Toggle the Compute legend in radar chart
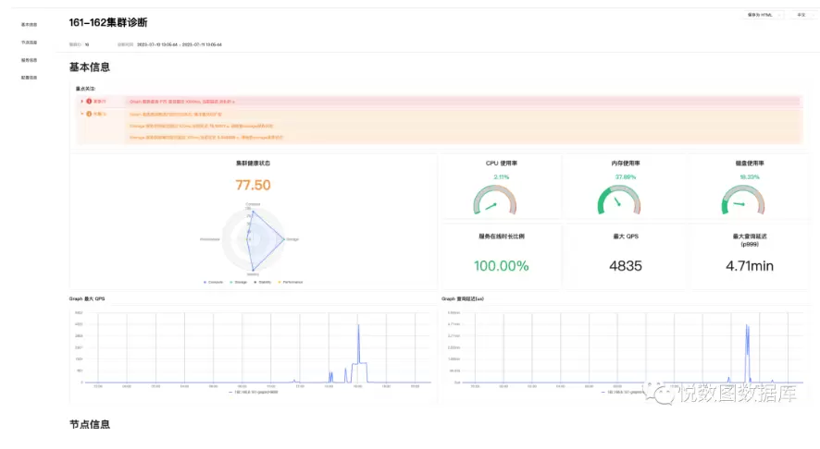 tap(214, 282)
